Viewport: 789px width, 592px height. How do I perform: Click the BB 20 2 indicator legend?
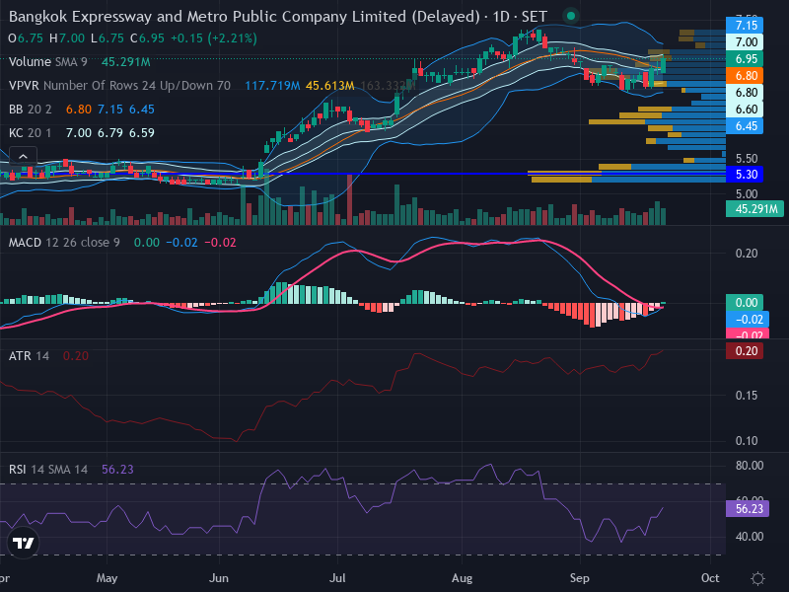[31, 110]
